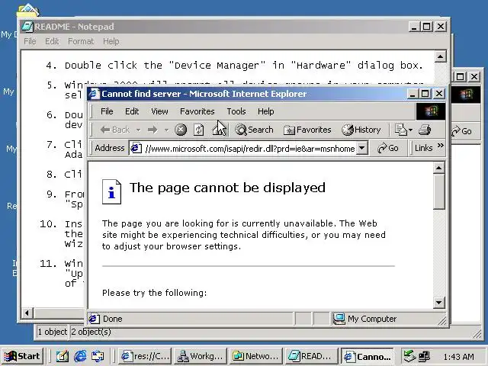Click the Canno... taskbar button

[368, 356]
